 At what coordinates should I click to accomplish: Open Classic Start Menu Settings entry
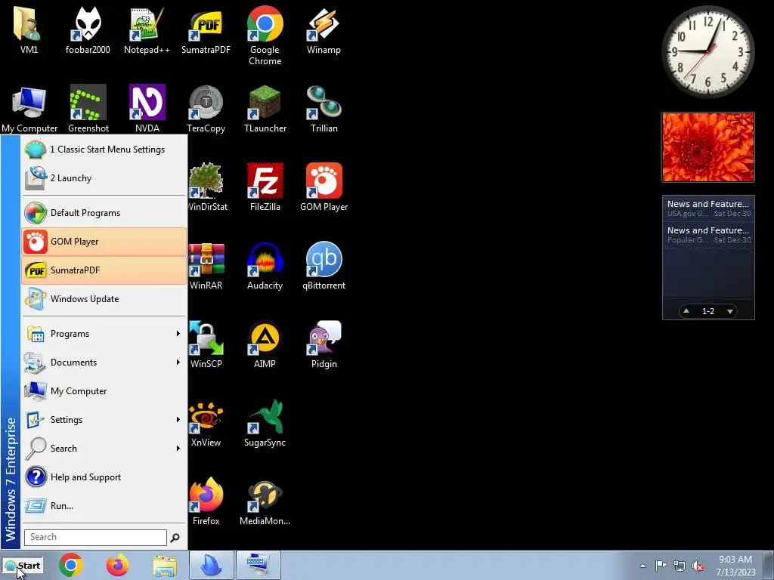104,150
